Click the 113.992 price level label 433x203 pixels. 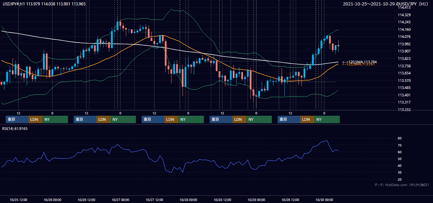[x=404, y=44]
